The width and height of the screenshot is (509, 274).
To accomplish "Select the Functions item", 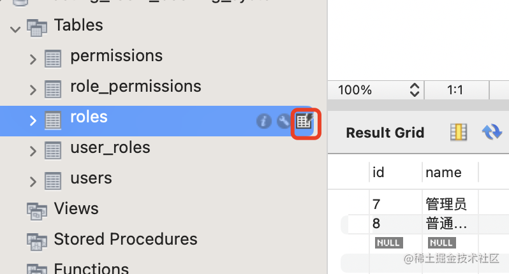I will click(91, 269).
